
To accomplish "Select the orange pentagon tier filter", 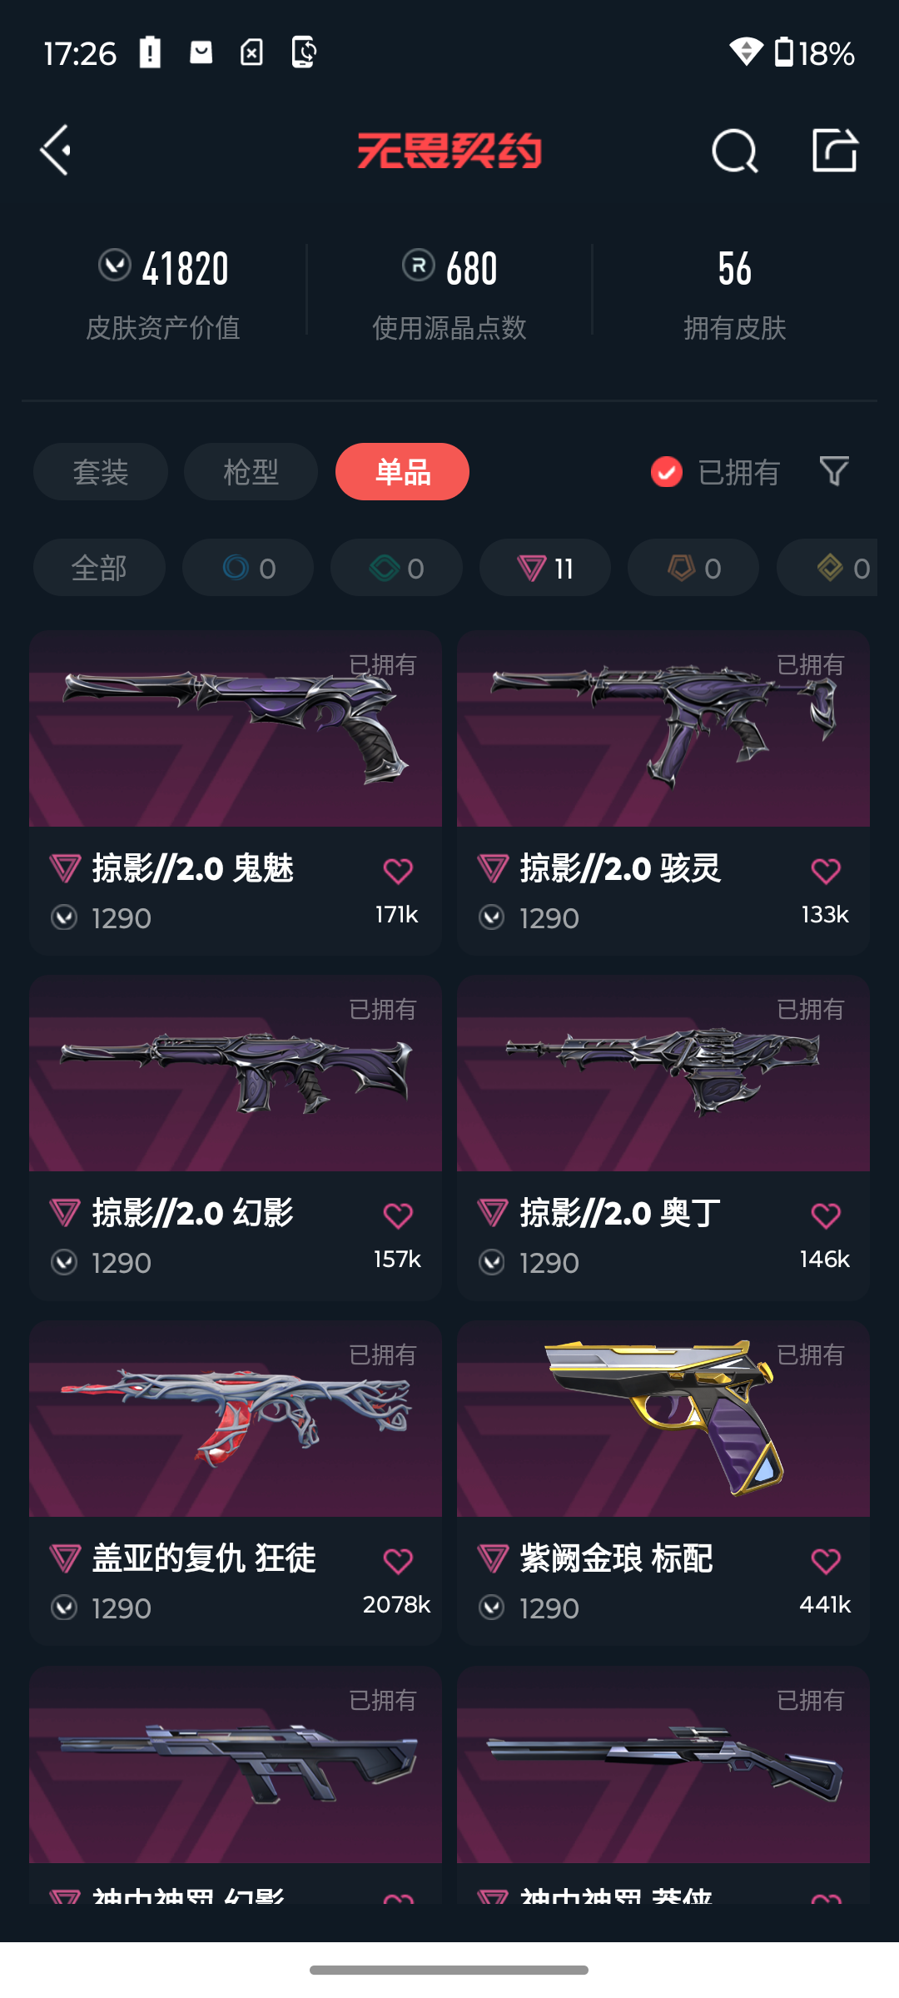I will [x=693, y=568].
